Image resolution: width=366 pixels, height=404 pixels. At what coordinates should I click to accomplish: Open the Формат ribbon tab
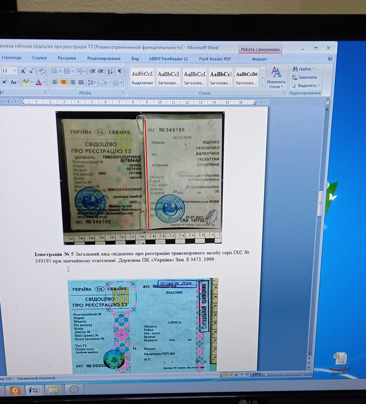point(259,59)
